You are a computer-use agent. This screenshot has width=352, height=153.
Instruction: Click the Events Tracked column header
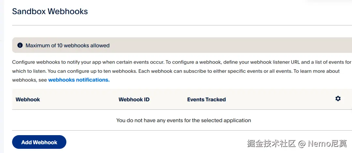pyautogui.click(x=206, y=99)
